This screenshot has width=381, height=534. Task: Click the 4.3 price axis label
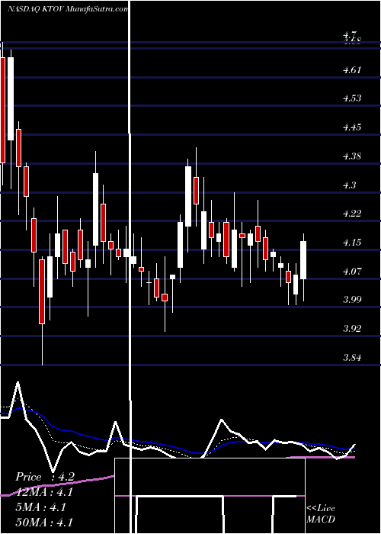[349, 185]
